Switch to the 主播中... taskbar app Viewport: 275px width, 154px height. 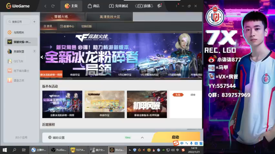click(x=39, y=150)
